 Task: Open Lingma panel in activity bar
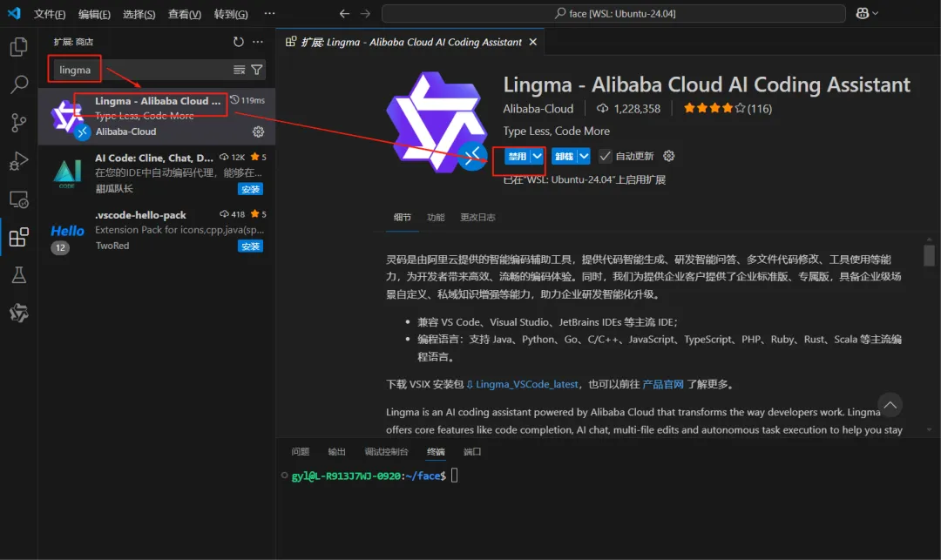pos(18,313)
